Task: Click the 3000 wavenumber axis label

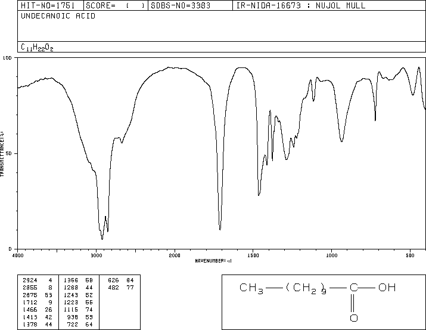Action: click(x=96, y=255)
